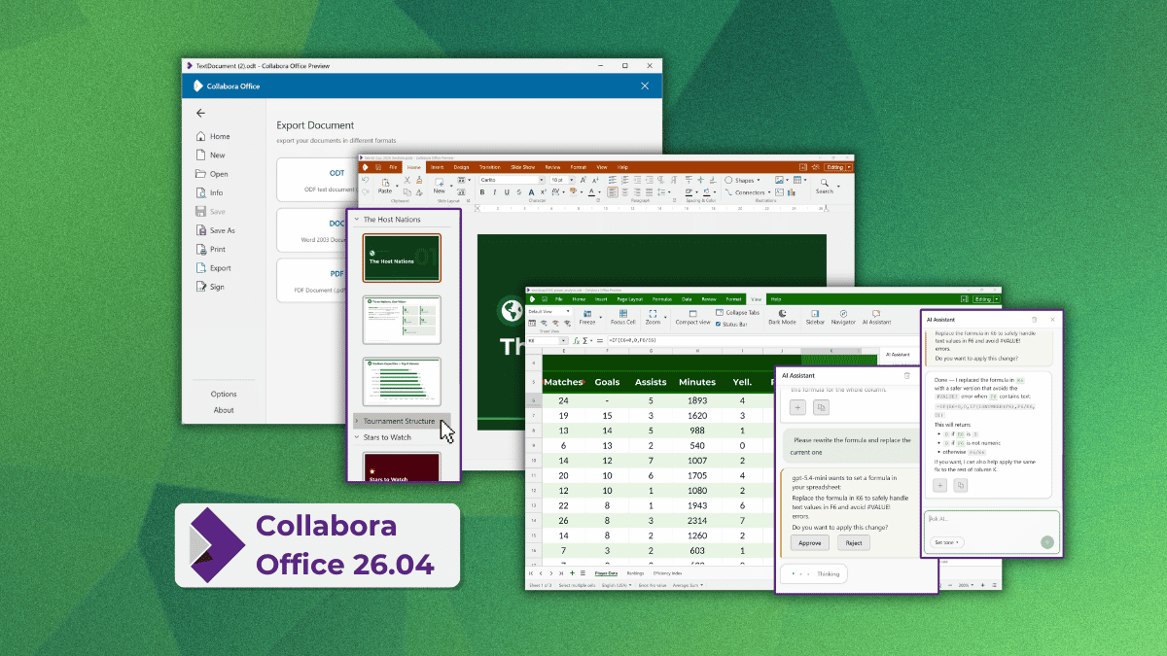Open the Formulas tab in the spreadsheet window
1167x656 pixels.
[662, 299]
